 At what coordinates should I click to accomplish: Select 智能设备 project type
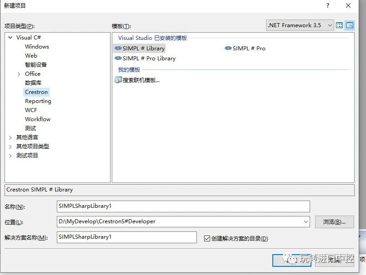click(x=36, y=64)
